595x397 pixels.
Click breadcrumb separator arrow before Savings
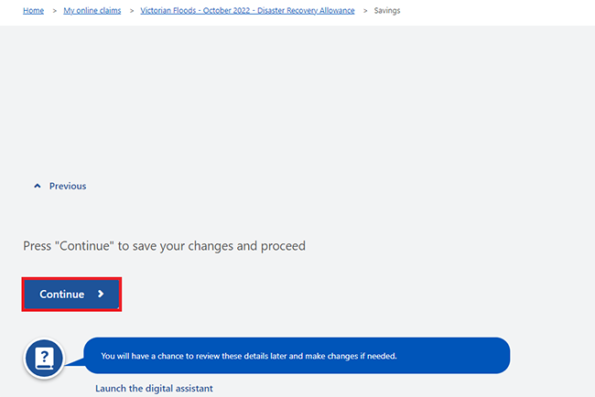[x=365, y=11]
